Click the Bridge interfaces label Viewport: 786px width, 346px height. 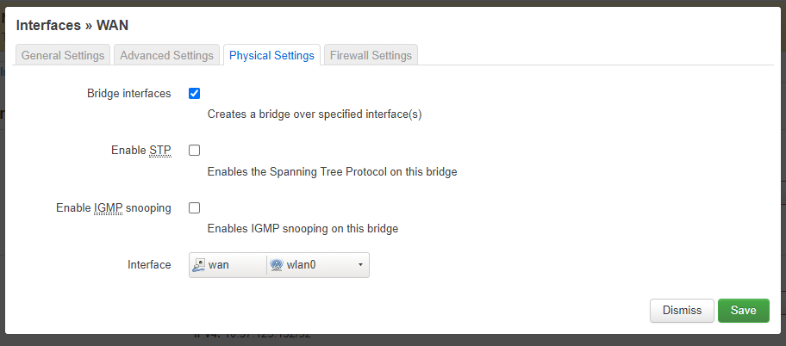tap(128, 94)
